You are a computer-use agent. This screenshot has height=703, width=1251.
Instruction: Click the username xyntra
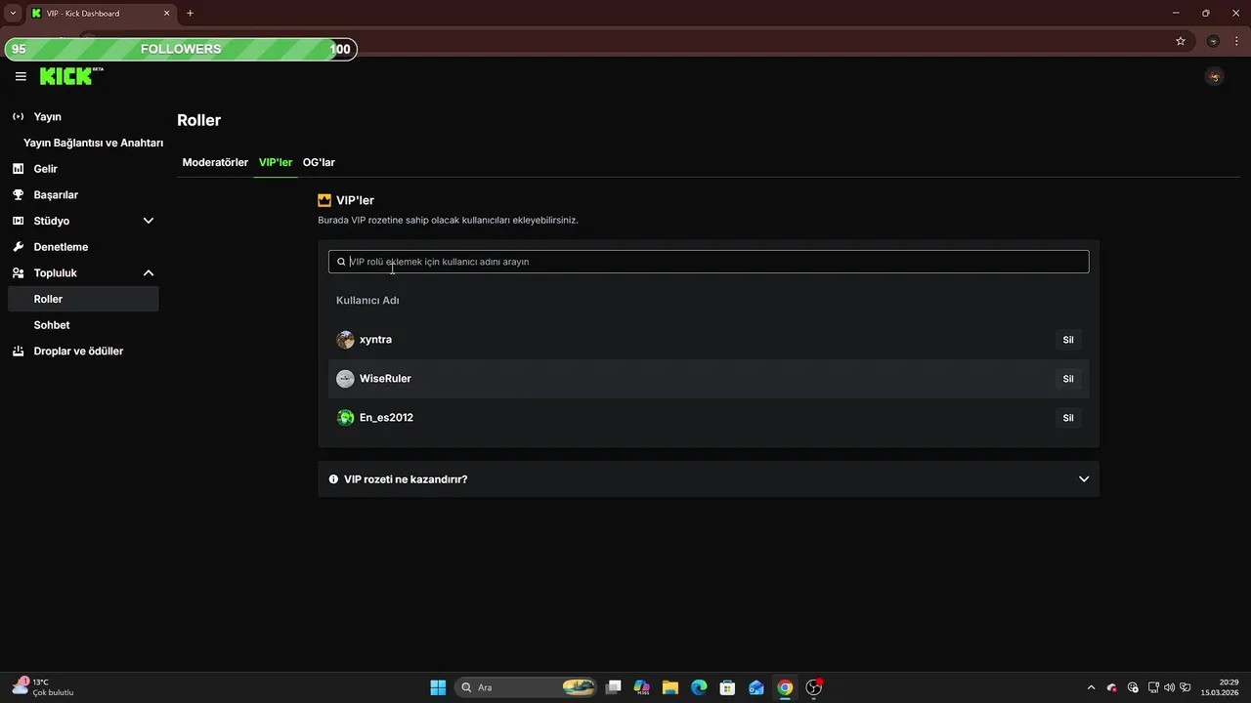375,340
